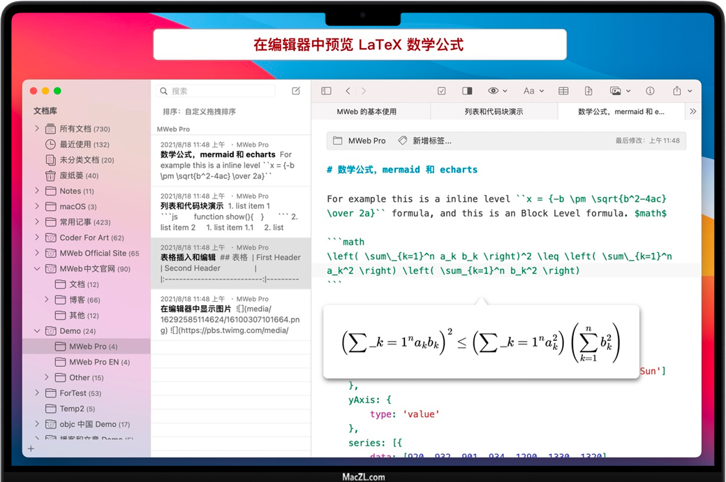
Task: Toggle the checkbox task list button
Action: coord(441,91)
